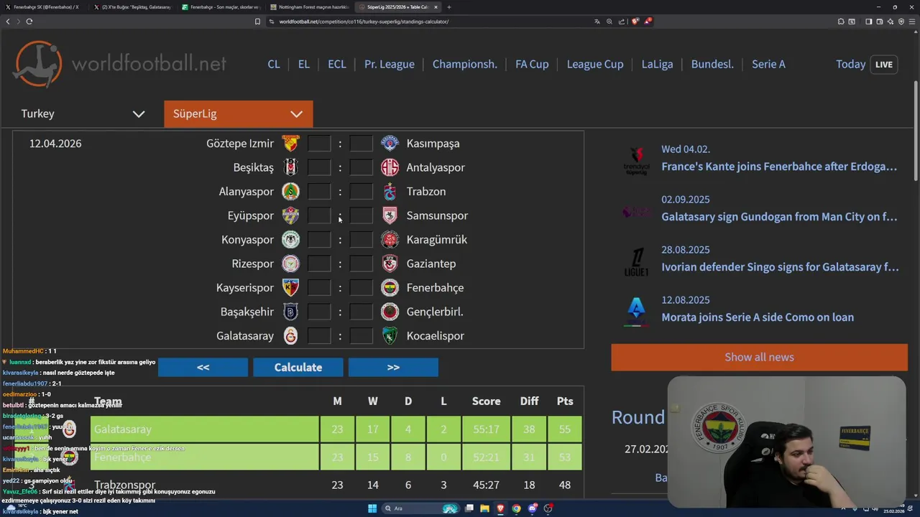Click Karagümrük club crest

tap(390, 240)
